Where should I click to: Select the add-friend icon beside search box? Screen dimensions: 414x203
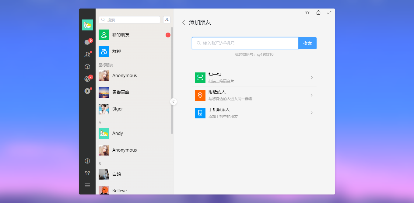click(x=167, y=19)
